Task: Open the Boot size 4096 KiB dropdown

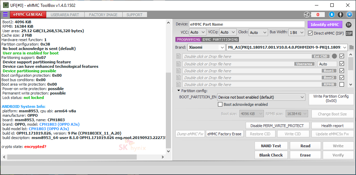Action: pyautogui.click(x=251, y=113)
